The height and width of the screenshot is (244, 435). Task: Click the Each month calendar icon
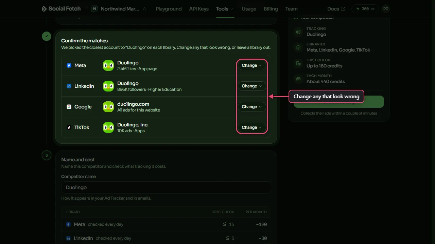298,79
